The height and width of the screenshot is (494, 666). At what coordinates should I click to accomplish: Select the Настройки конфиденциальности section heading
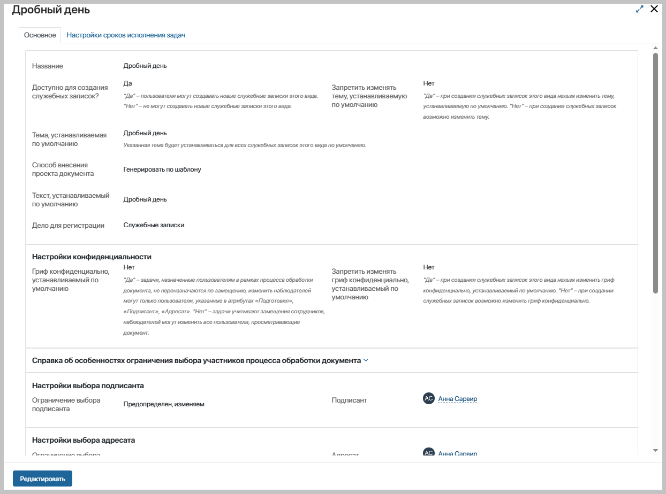point(92,257)
